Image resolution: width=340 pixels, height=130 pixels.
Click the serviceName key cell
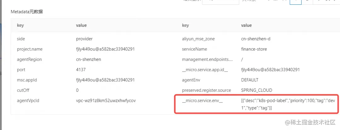click(195, 49)
